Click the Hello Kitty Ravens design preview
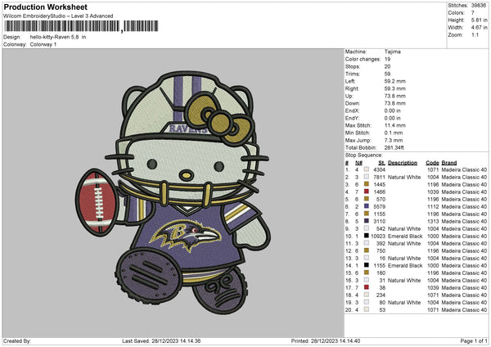 point(172,192)
